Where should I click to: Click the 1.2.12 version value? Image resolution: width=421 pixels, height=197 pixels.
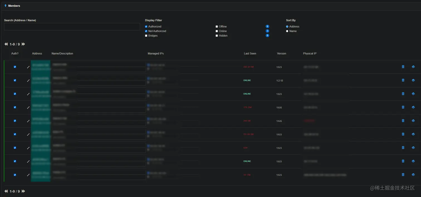click(280, 81)
